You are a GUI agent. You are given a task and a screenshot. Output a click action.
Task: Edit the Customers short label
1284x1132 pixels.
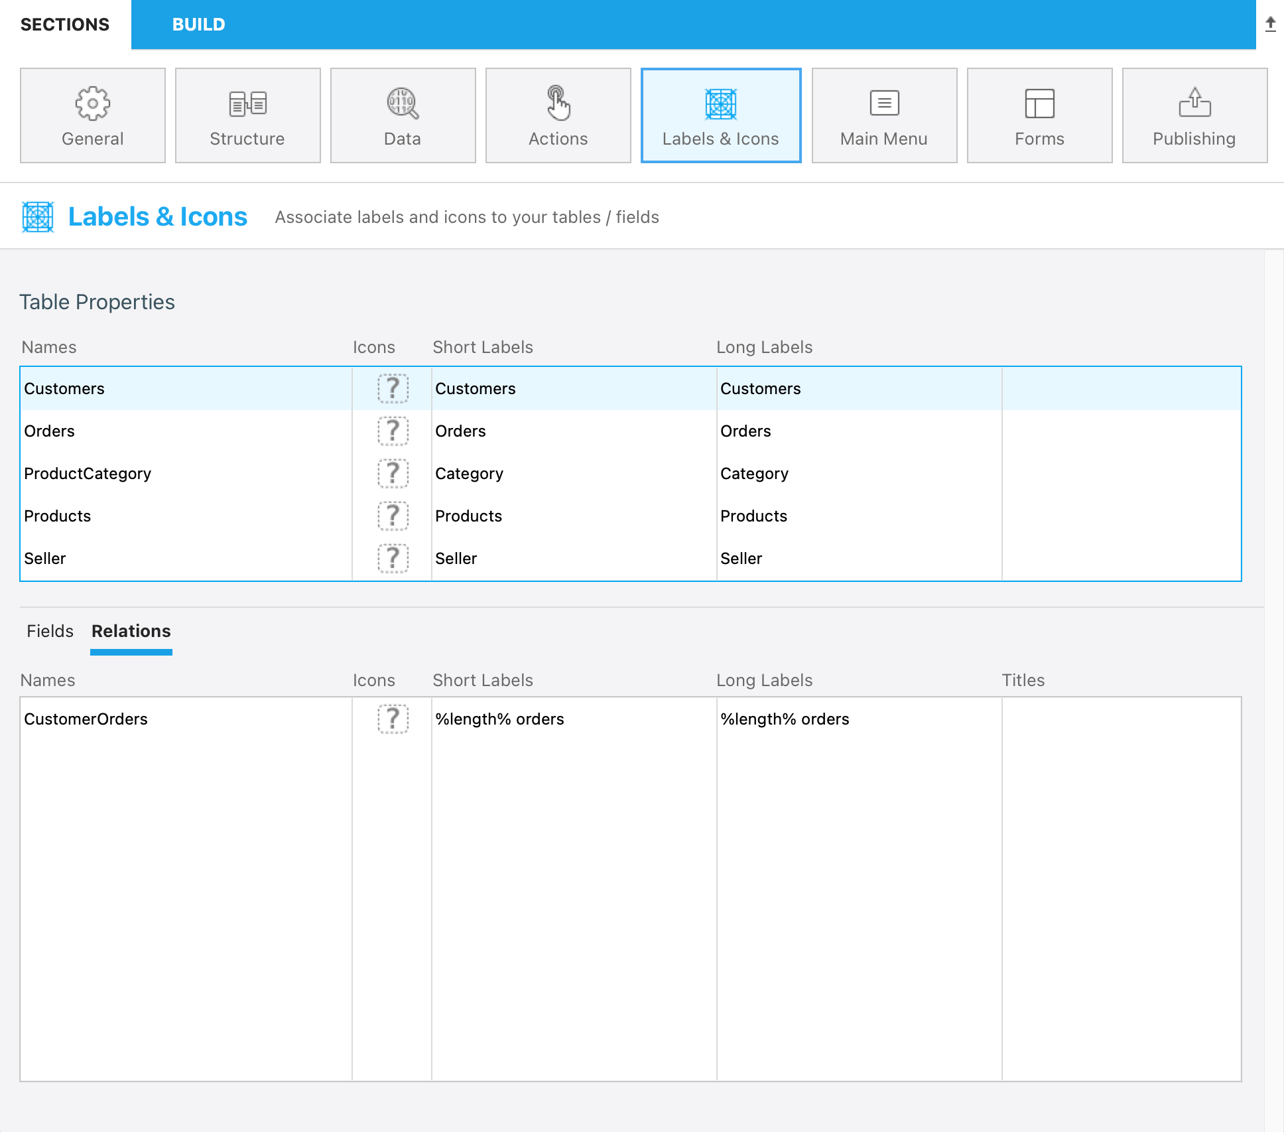coord(574,388)
